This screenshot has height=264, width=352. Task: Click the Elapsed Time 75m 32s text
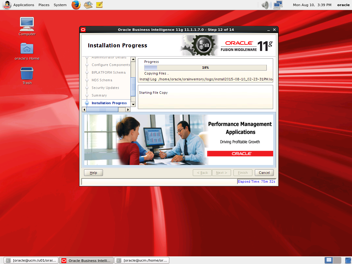(256, 182)
